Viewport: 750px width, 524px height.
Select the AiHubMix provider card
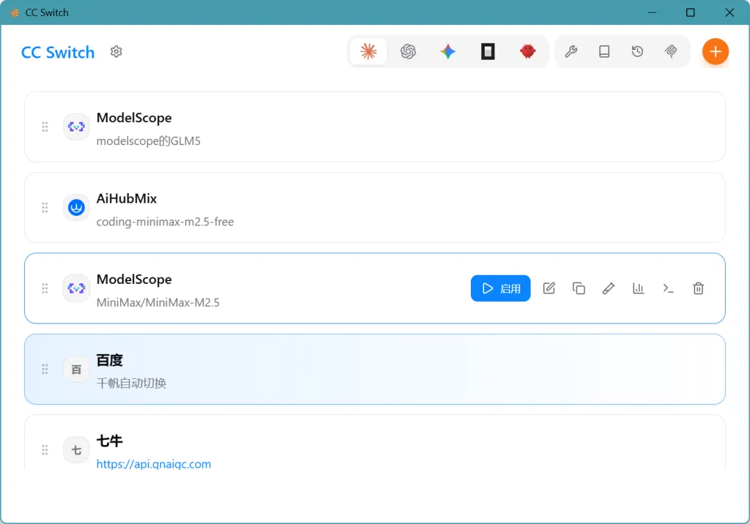click(x=375, y=208)
